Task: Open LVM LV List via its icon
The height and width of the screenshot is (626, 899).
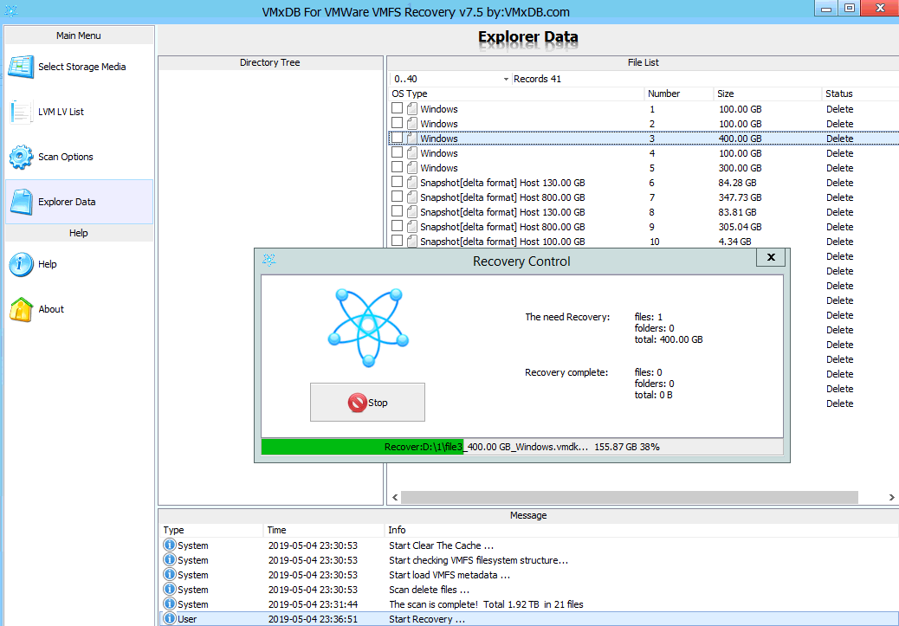Action: point(21,112)
